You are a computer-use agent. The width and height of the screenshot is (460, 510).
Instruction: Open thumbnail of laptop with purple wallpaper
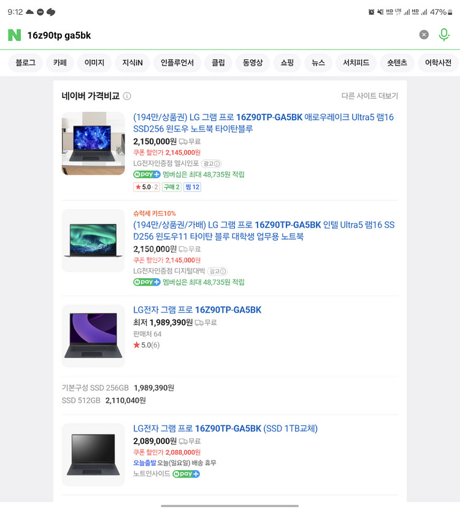[93, 336]
